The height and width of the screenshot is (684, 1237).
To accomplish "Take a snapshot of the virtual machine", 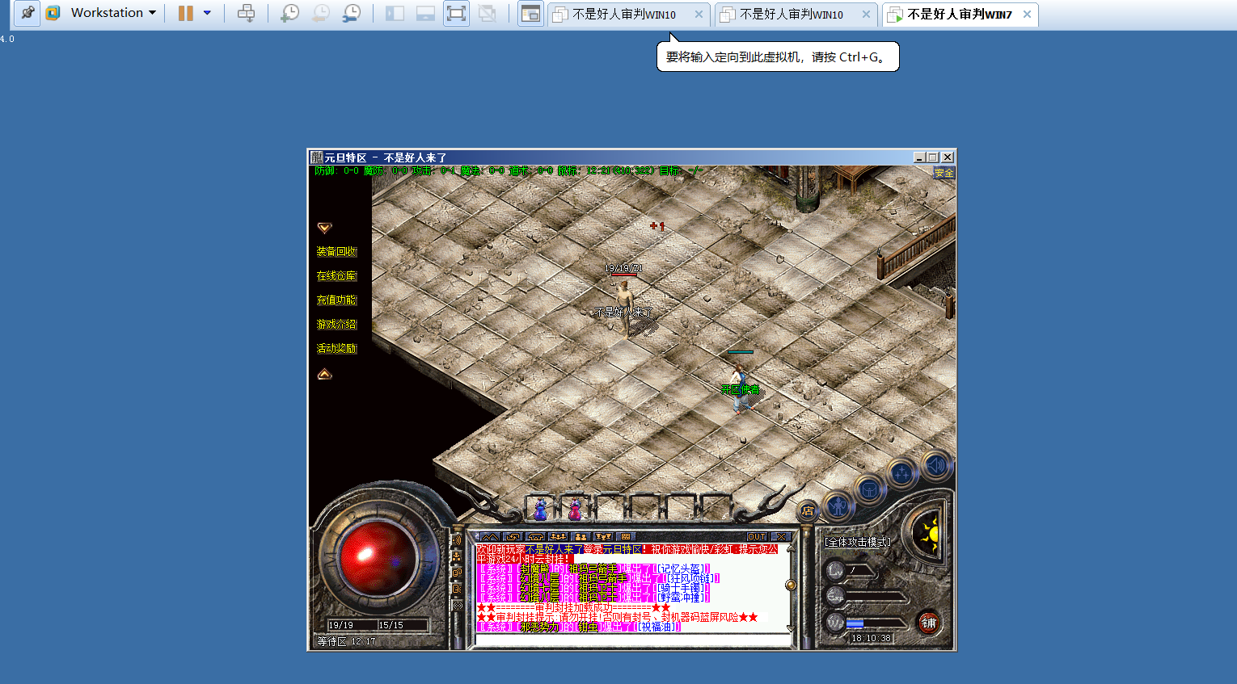I will 289,13.
